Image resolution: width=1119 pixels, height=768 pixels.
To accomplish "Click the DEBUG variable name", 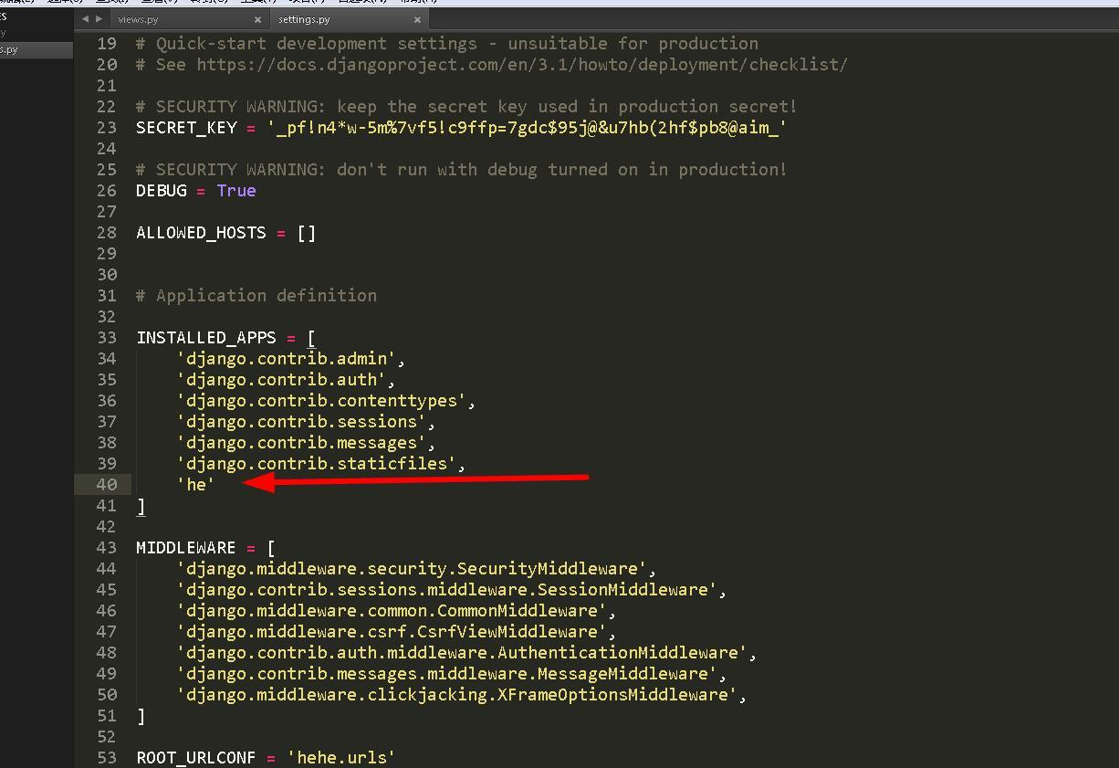I will 161,190.
